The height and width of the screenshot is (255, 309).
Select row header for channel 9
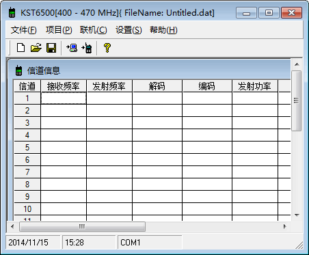27,197
